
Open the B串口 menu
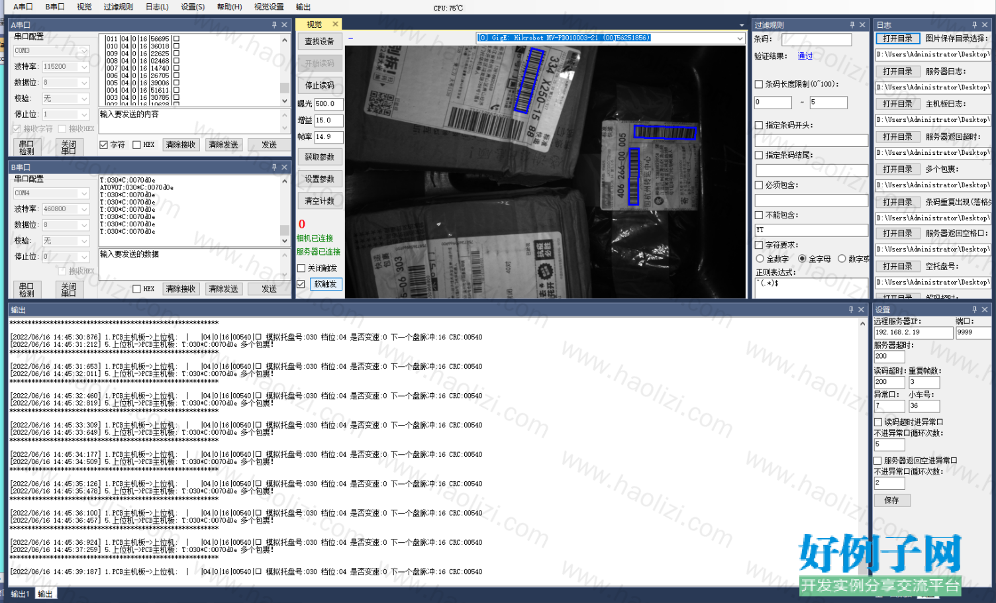pos(55,7)
